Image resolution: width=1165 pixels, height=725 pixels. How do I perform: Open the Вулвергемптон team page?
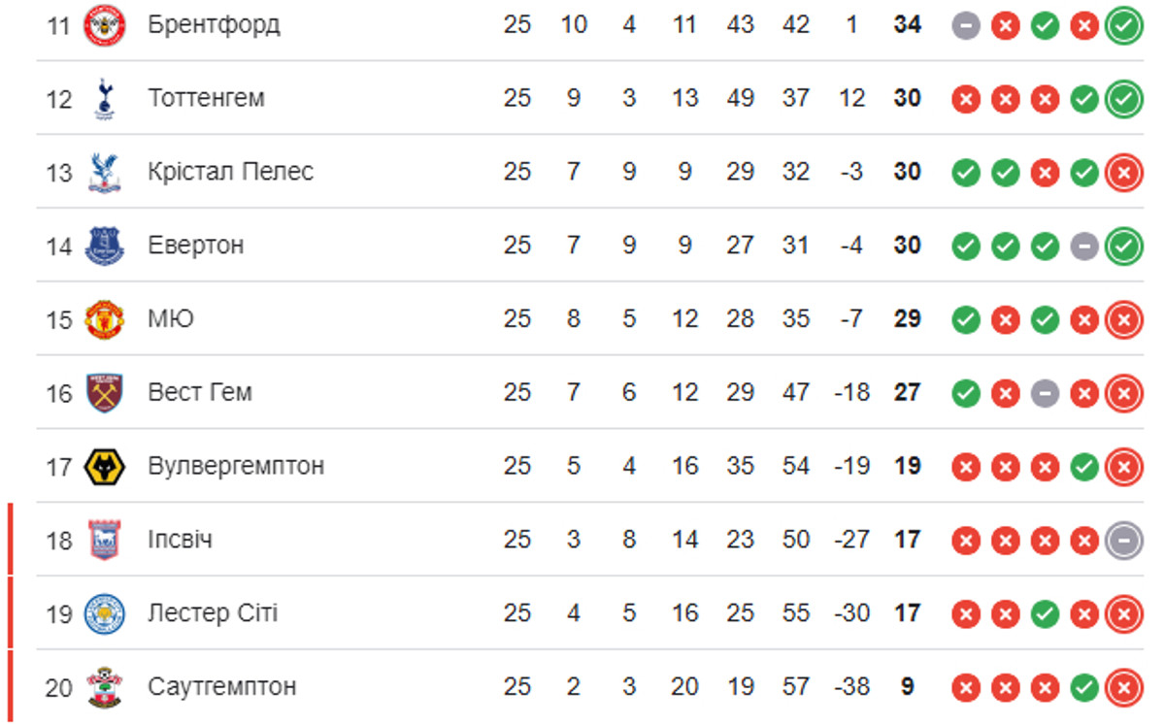pos(236,466)
